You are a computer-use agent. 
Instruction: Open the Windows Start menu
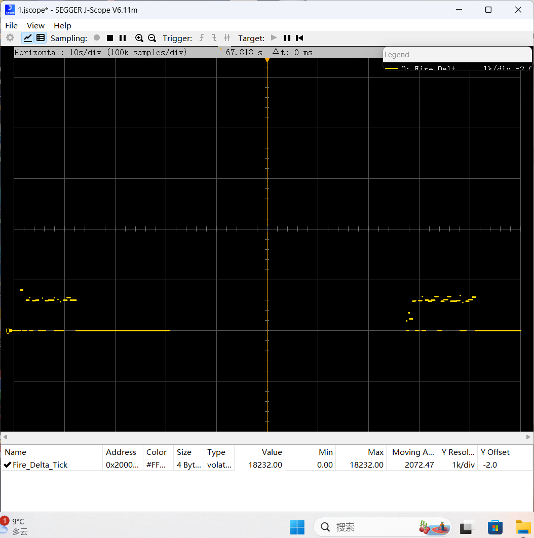[297, 527]
